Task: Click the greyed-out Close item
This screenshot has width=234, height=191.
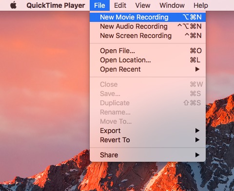Action: 148,84
